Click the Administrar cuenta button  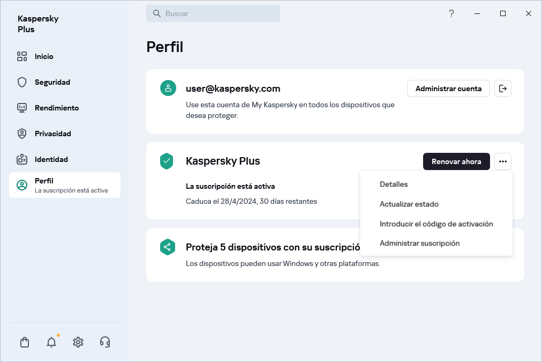448,88
